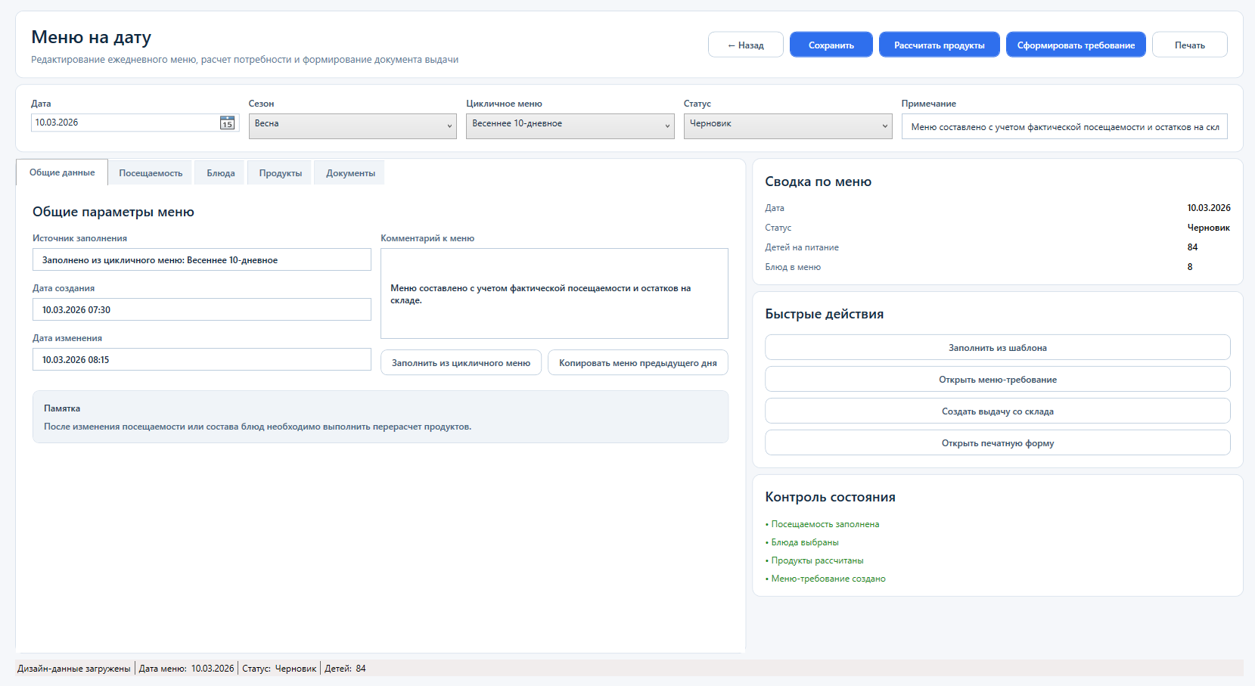Click the Печать button
The height and width of the screenshot is (686, 1255).
(x=1189, y=45)
